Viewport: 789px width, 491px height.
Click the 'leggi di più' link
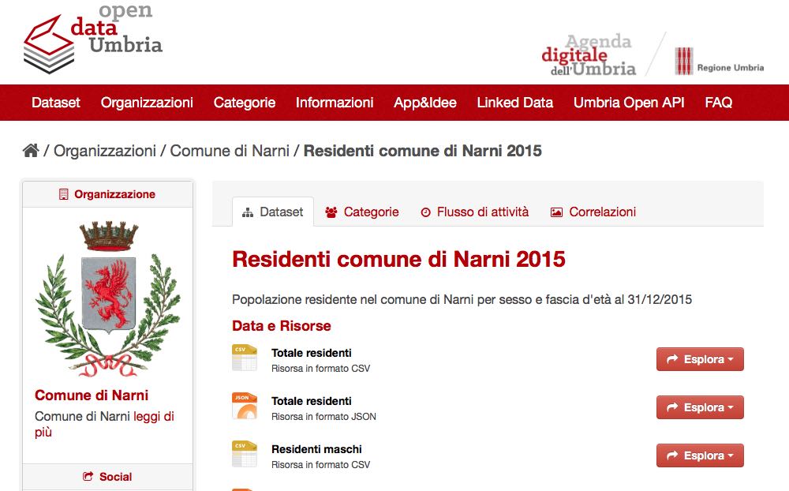pos(153,416)
